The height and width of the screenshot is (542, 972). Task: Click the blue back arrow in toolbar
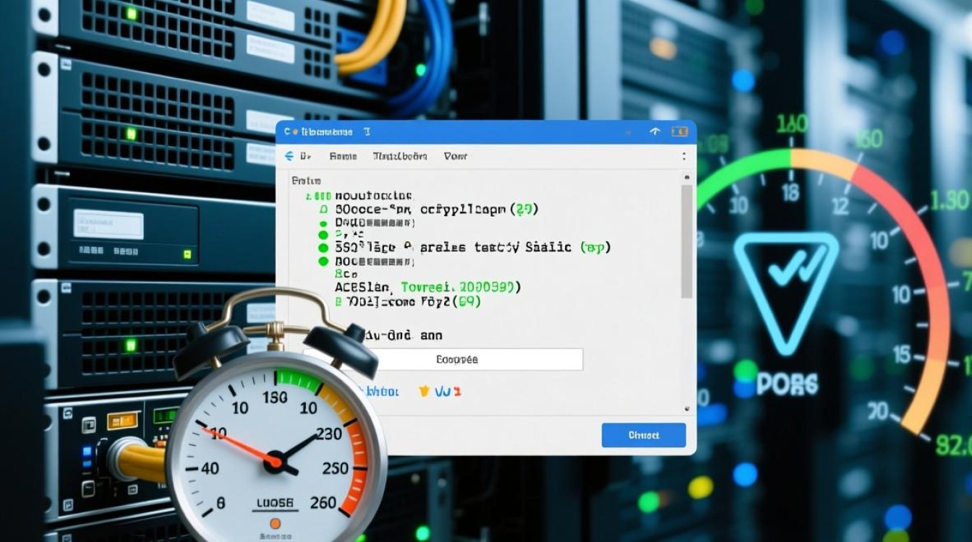289,156
